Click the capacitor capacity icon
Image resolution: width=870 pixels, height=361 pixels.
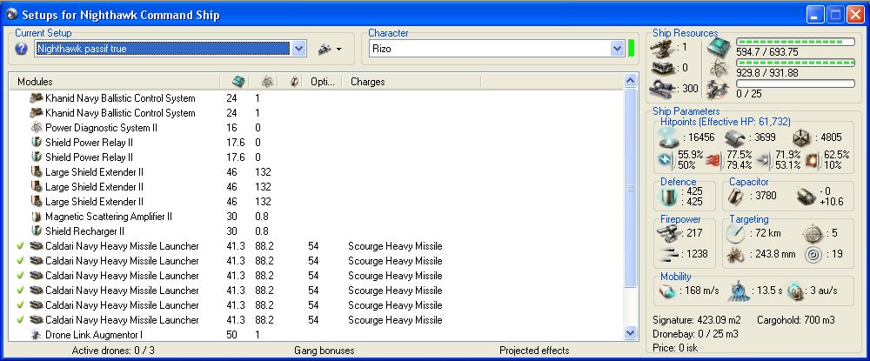tap(736, 196)
